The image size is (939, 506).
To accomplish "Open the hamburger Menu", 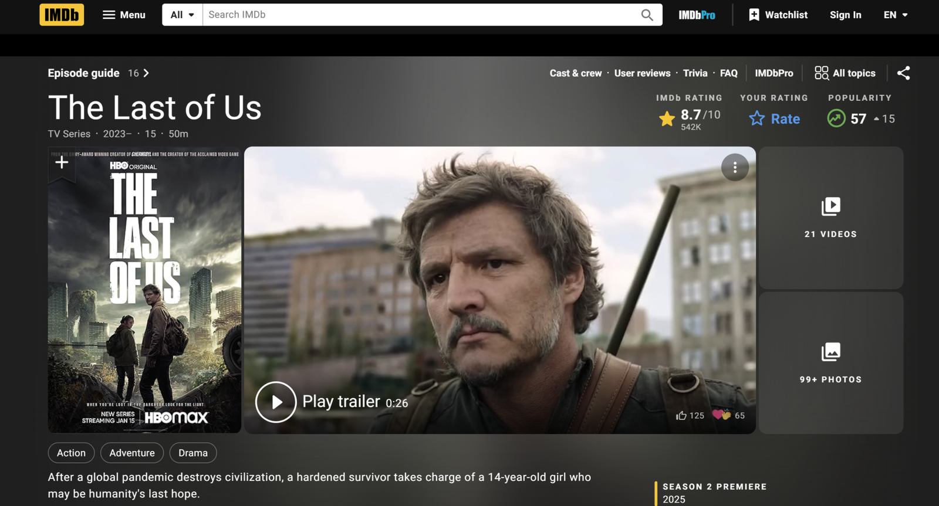I will point(124,15).
